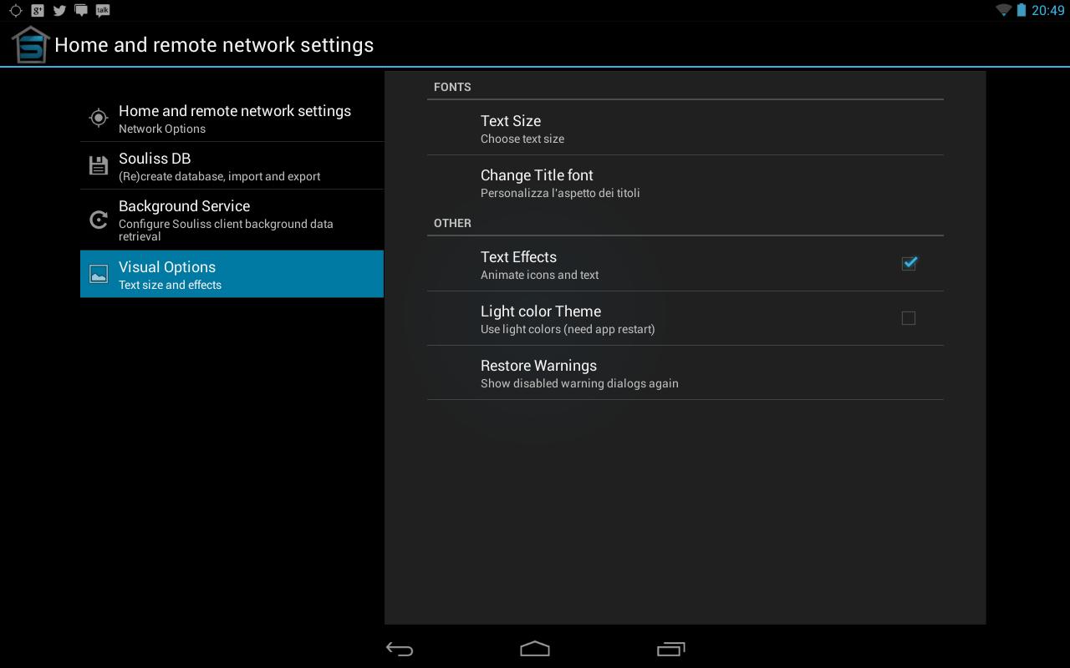Tap the FONTS section header
The width and height of the screenshot is (1070, 668).
[x=452, y=87]
